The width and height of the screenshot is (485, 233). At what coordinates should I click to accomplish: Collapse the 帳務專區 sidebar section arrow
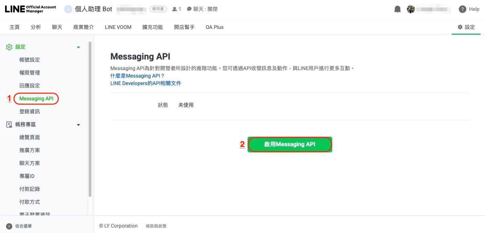click(x=78, y=125)
